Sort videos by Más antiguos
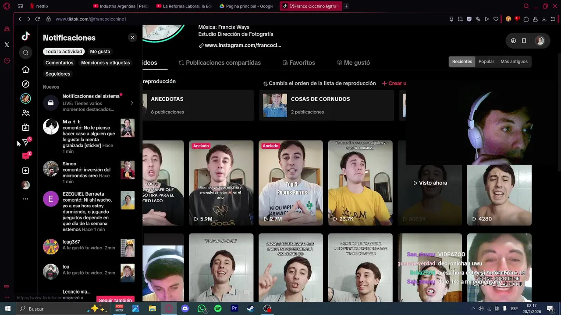561x315 pixels. [x=514, y=62]
